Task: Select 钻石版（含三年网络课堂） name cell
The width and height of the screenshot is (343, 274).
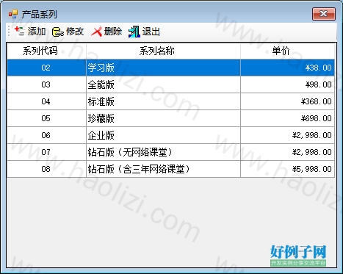Action: (x=163, y=169)
